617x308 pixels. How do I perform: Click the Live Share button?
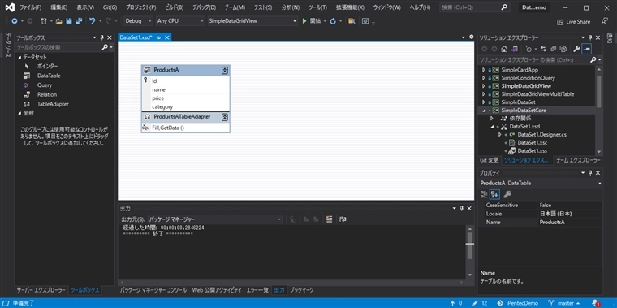pos(574,22)
